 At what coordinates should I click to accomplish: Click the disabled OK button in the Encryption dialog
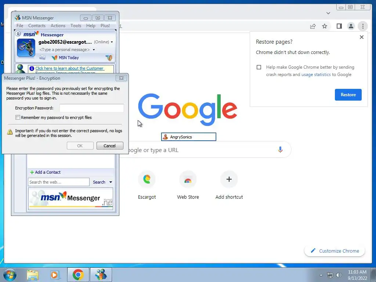click(80, 145)
